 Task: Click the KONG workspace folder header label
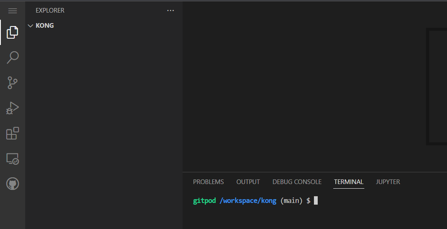click(x=45, y=26)
